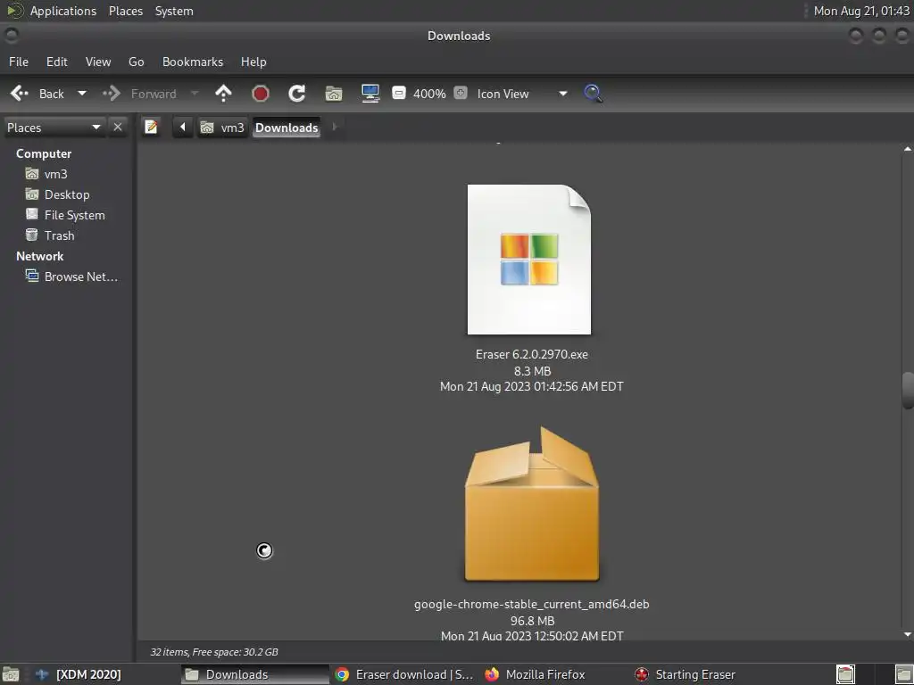
Task: Open the Back history dropdown arrow
Action: click(x=82, y=93)
